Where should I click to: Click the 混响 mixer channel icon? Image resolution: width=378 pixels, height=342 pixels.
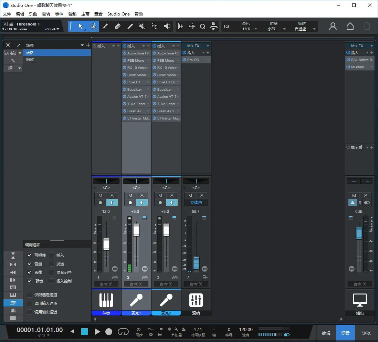(196, 300)
